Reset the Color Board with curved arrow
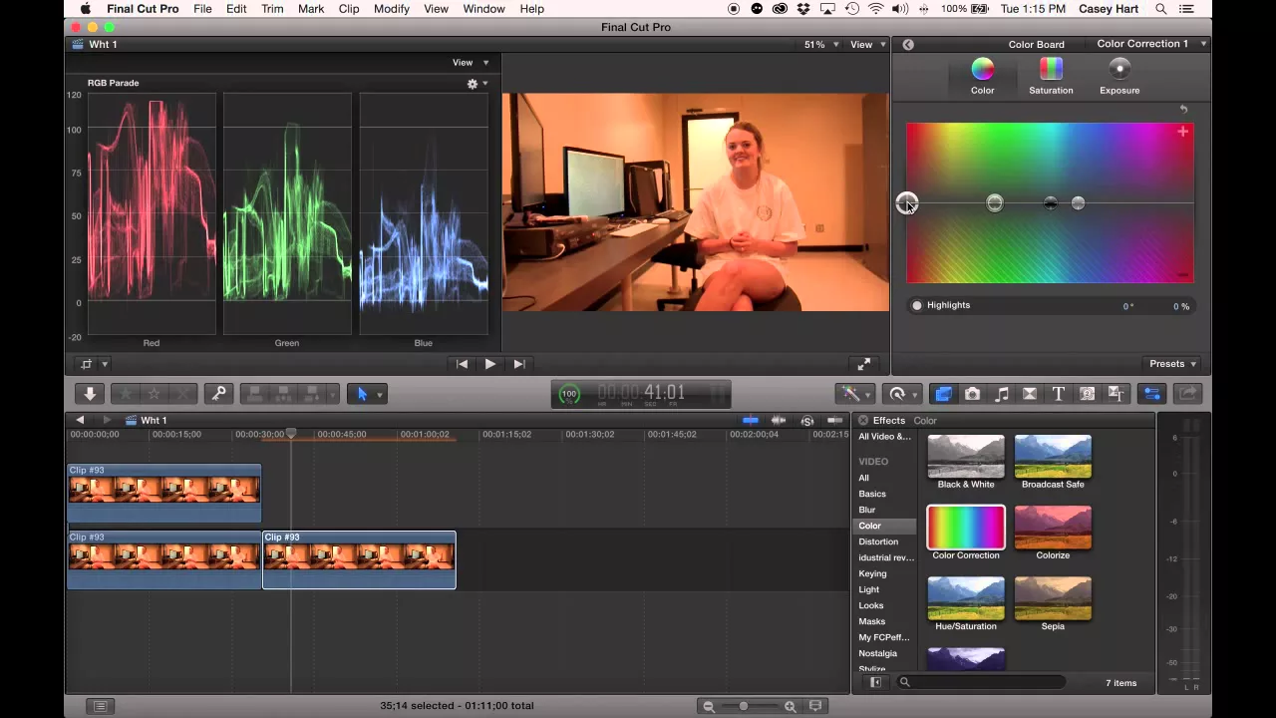This screenshot has width=1276, height=718. click(1183, 109)
